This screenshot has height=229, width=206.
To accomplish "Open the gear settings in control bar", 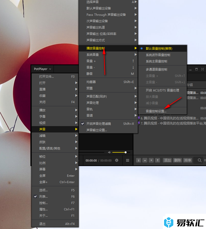I will (117, 160).
